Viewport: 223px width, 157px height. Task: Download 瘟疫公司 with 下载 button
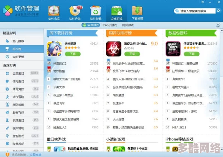click(132, 54)
